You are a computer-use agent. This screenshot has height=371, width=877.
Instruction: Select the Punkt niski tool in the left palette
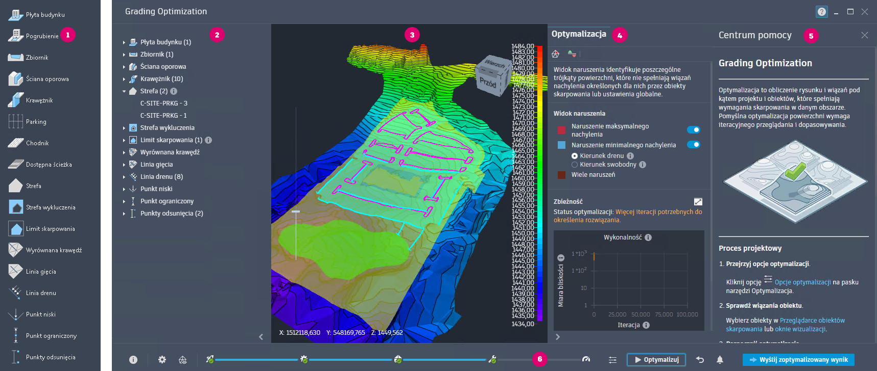pos(32,314)
